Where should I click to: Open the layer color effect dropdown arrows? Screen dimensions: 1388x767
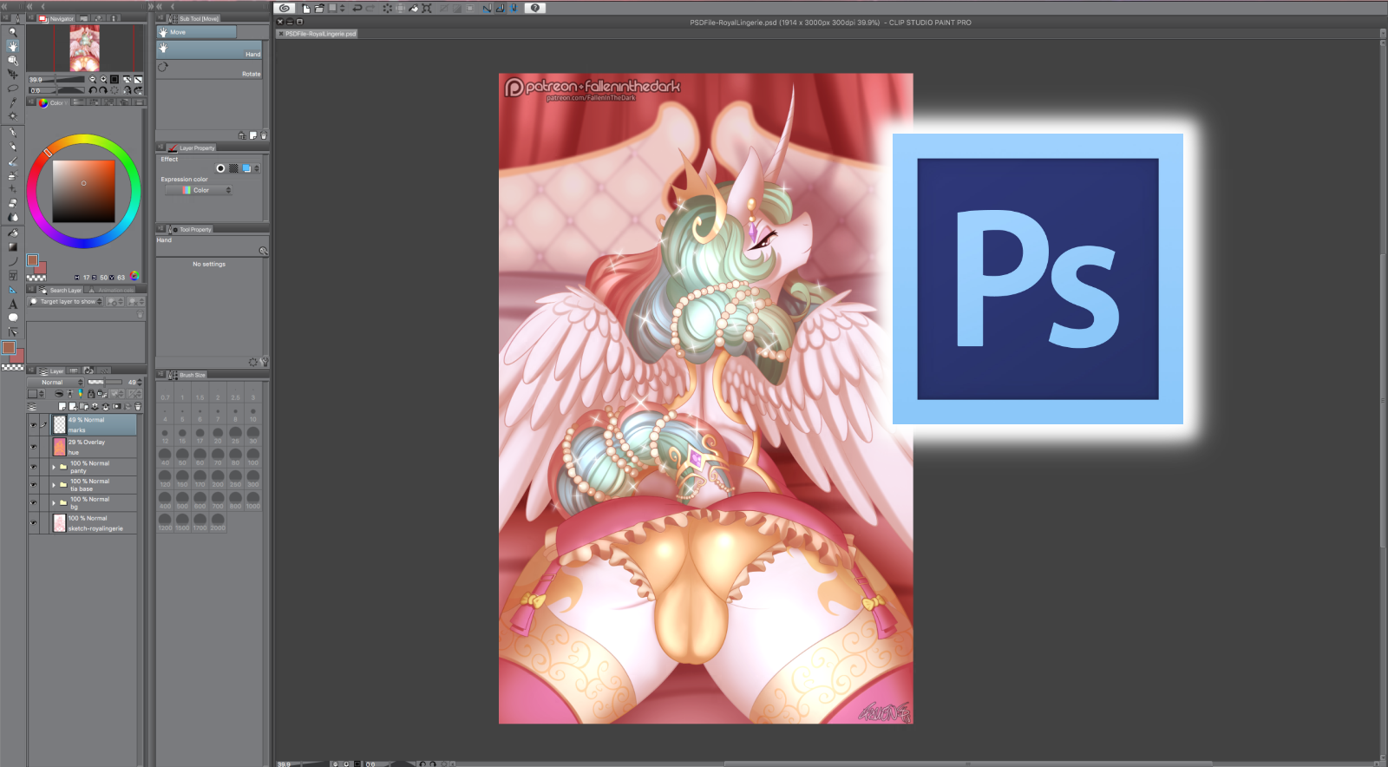pyautogui.click(x=256, y=168)
